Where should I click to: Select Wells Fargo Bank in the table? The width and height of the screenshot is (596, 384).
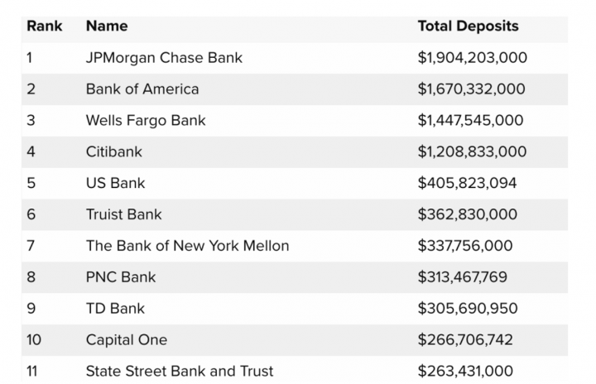pyautogui.click(x=146, y=120)
